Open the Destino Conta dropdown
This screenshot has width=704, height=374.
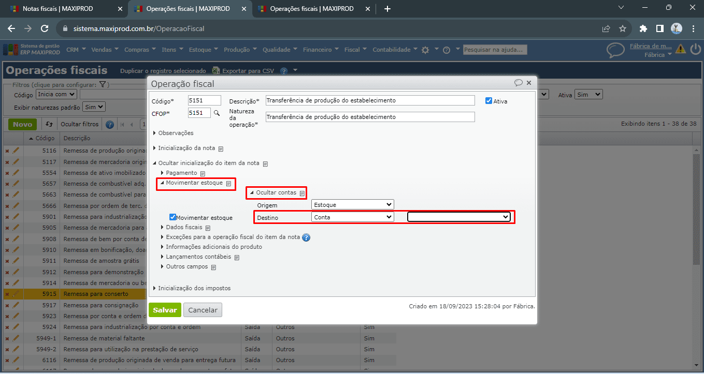(x=352, y=217)
